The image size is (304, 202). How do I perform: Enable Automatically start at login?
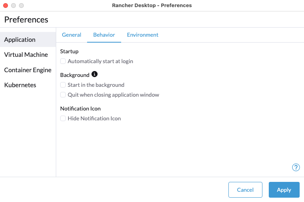63,61
